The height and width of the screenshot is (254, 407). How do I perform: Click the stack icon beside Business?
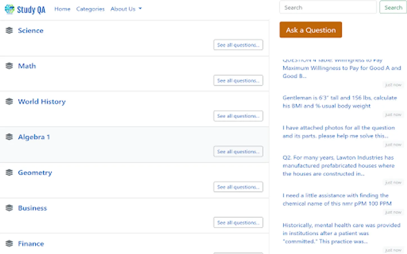(x=9, y=208)
